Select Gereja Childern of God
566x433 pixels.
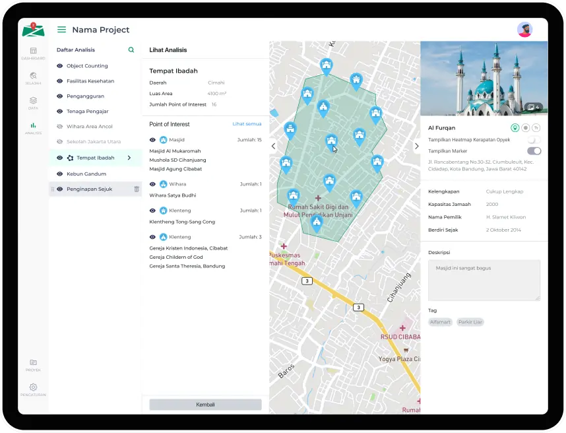click(x=176, y=257)
